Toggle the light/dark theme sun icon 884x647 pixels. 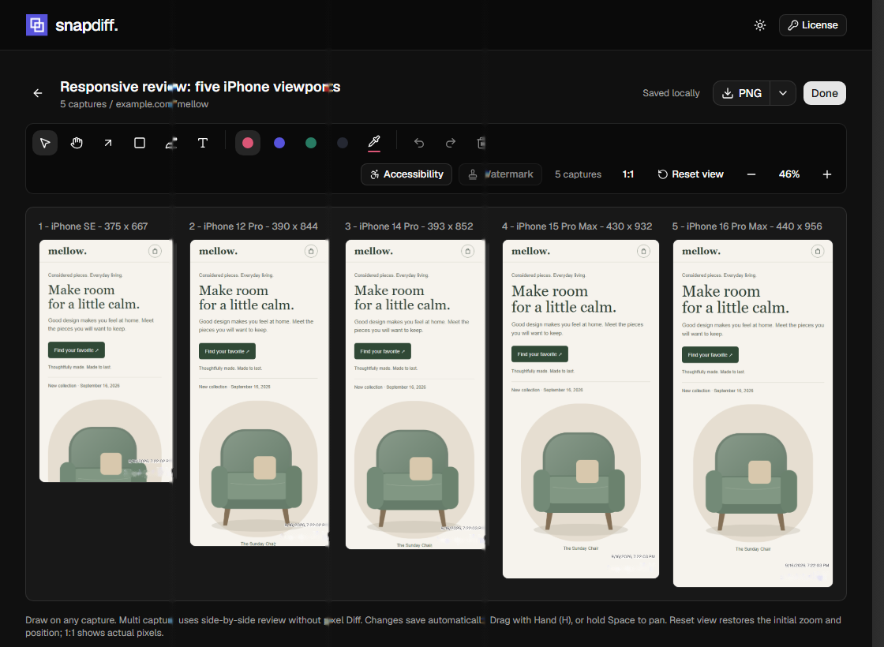click(760, 25)
